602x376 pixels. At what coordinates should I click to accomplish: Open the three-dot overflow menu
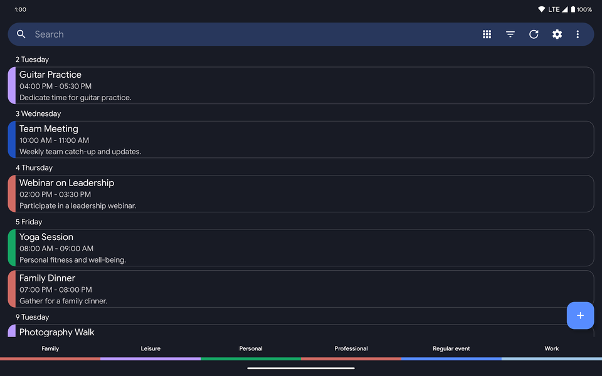tap(578, 34)
